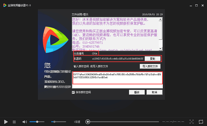Maximize the player window
This screenshot has width=207, height=126.
[196, 6]
